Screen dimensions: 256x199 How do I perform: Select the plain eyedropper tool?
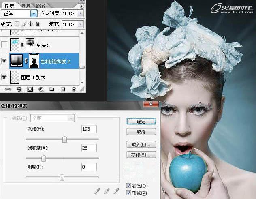click(x=97, y=191)
